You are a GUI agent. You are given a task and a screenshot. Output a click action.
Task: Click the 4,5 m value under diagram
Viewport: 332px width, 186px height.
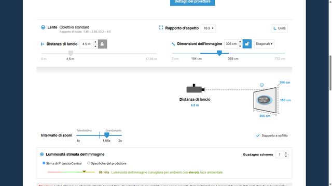click(195, 105)
